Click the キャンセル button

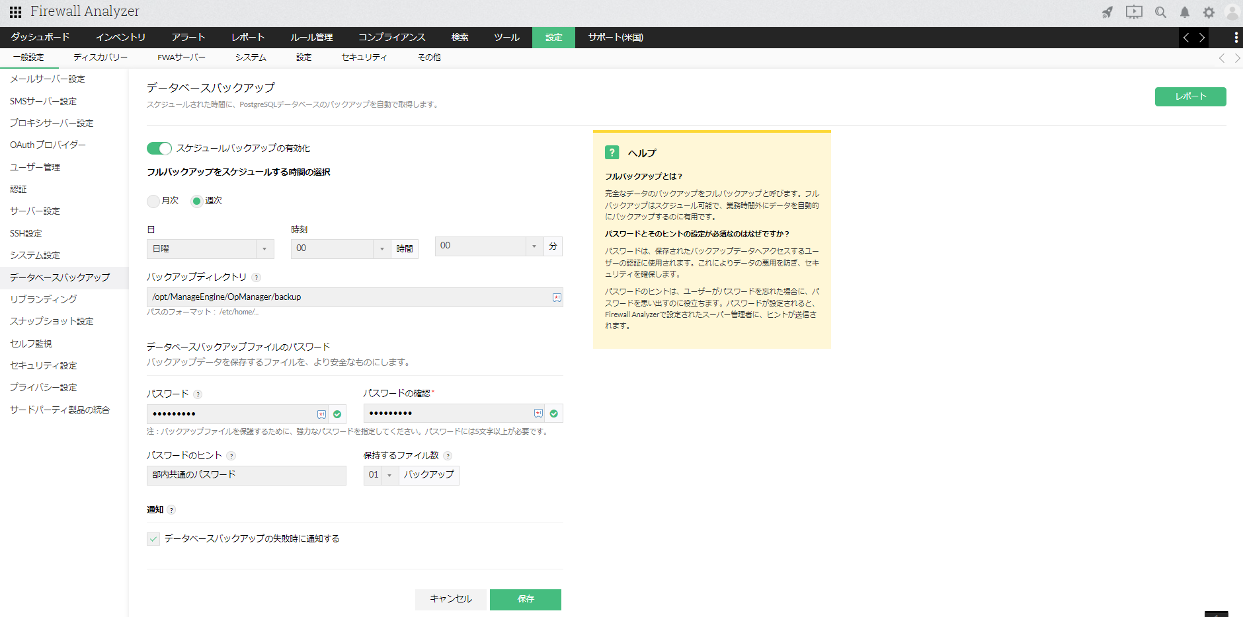(x=451, y=599)
